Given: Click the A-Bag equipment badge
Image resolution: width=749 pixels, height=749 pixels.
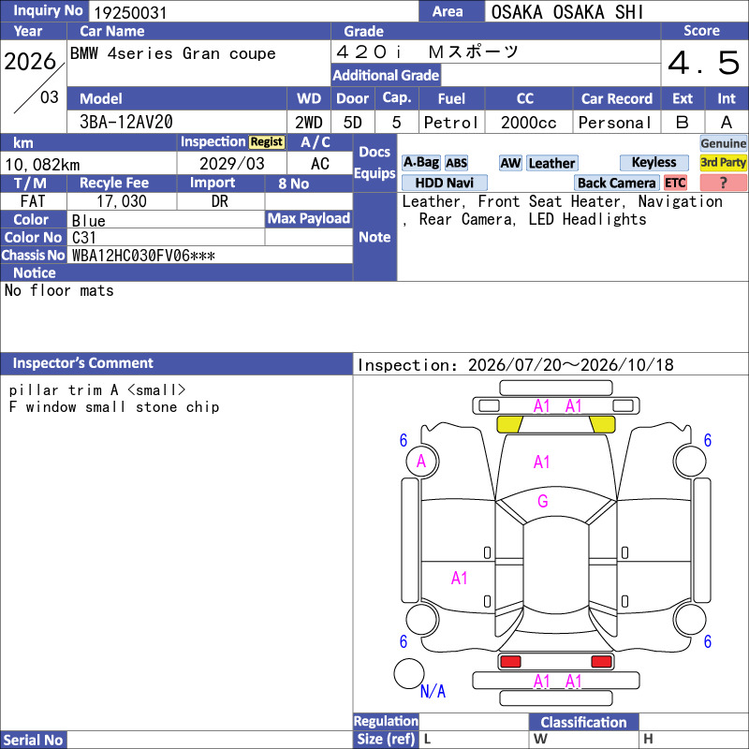Looking at the screenshot, I should click(420, 163).
